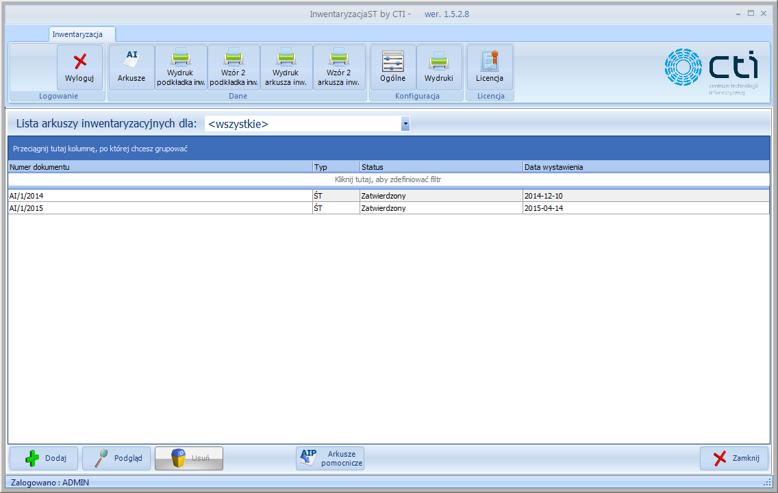Select document row AI/1/2014

tap(389, 196)
